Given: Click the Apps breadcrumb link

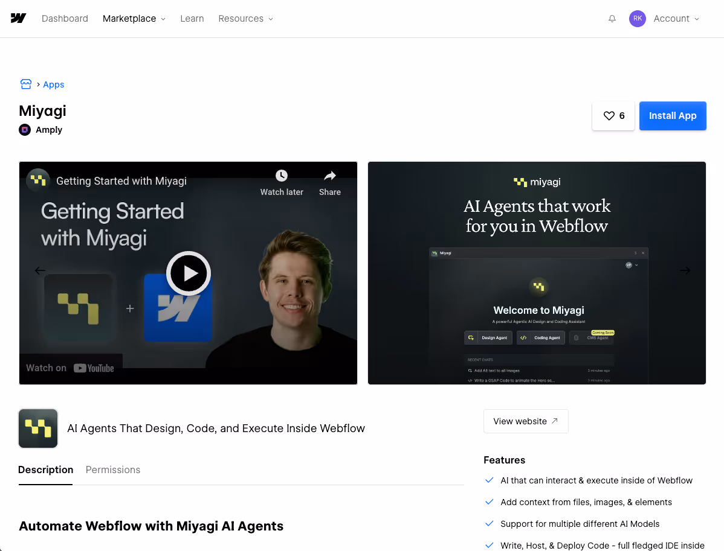Looking at the screenshot, I should point(54,84).
